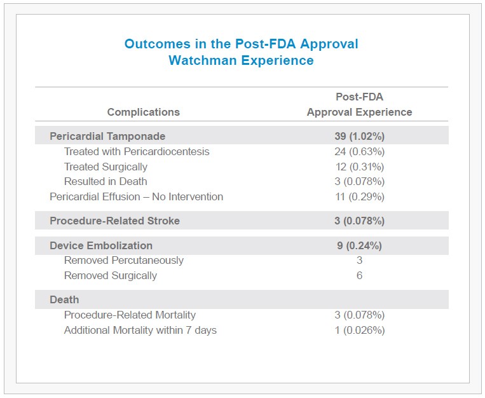Click the 'Device Embolization' row heading
The height and width of the screenshot is (398, 485).
click(101, 245)
